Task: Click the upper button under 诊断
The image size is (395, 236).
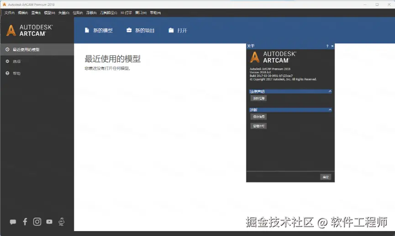Action: 258,117
